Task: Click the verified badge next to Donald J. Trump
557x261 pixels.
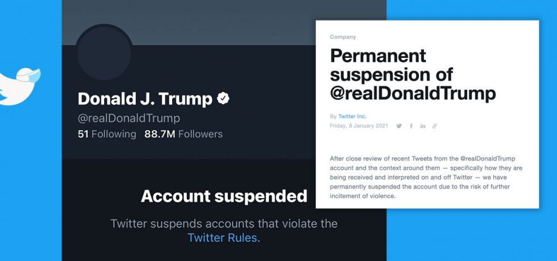Action: pyautogui.click(x=223, y=99)
